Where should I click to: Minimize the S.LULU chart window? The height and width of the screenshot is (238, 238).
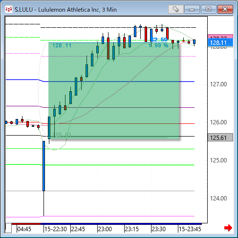click(192, 9)
